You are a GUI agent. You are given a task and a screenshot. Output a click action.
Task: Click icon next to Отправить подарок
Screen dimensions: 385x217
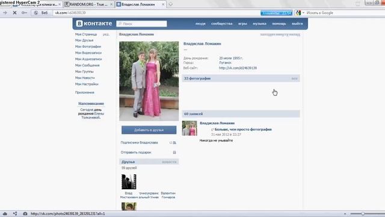coord(174,153)
